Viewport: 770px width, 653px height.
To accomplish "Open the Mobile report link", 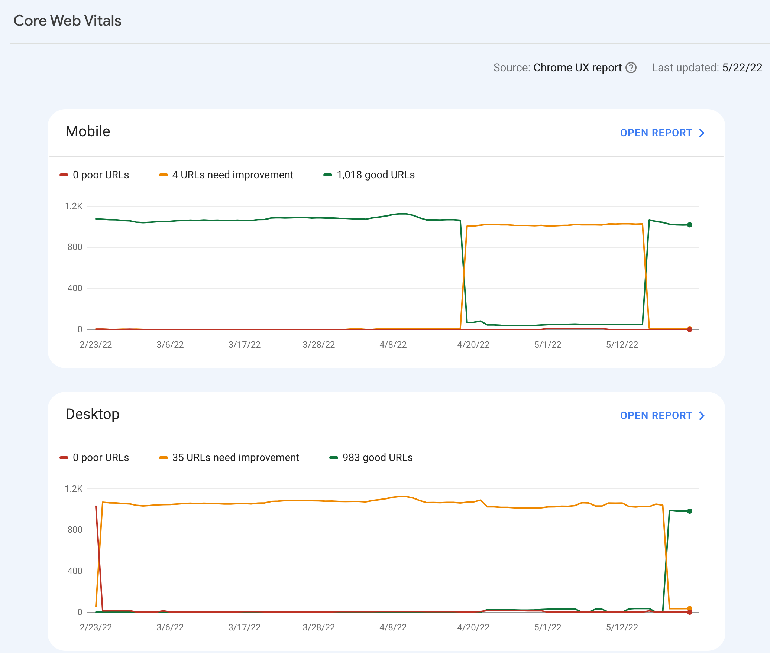I will point(656,133).
